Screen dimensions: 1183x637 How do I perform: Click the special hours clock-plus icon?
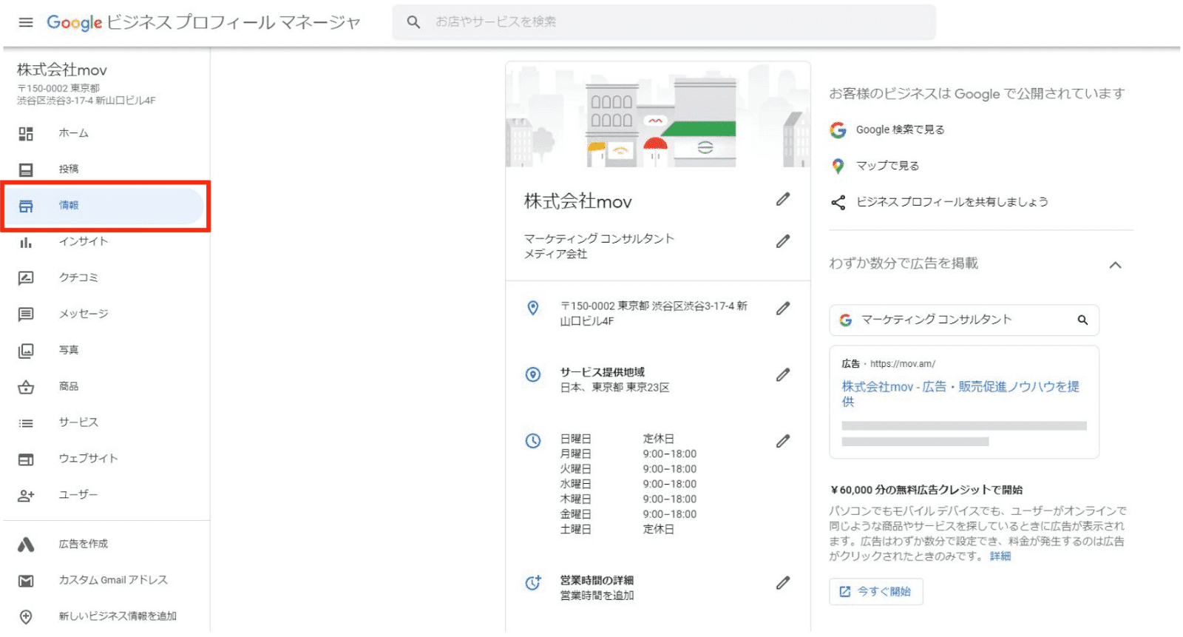[x=532, y=583]
